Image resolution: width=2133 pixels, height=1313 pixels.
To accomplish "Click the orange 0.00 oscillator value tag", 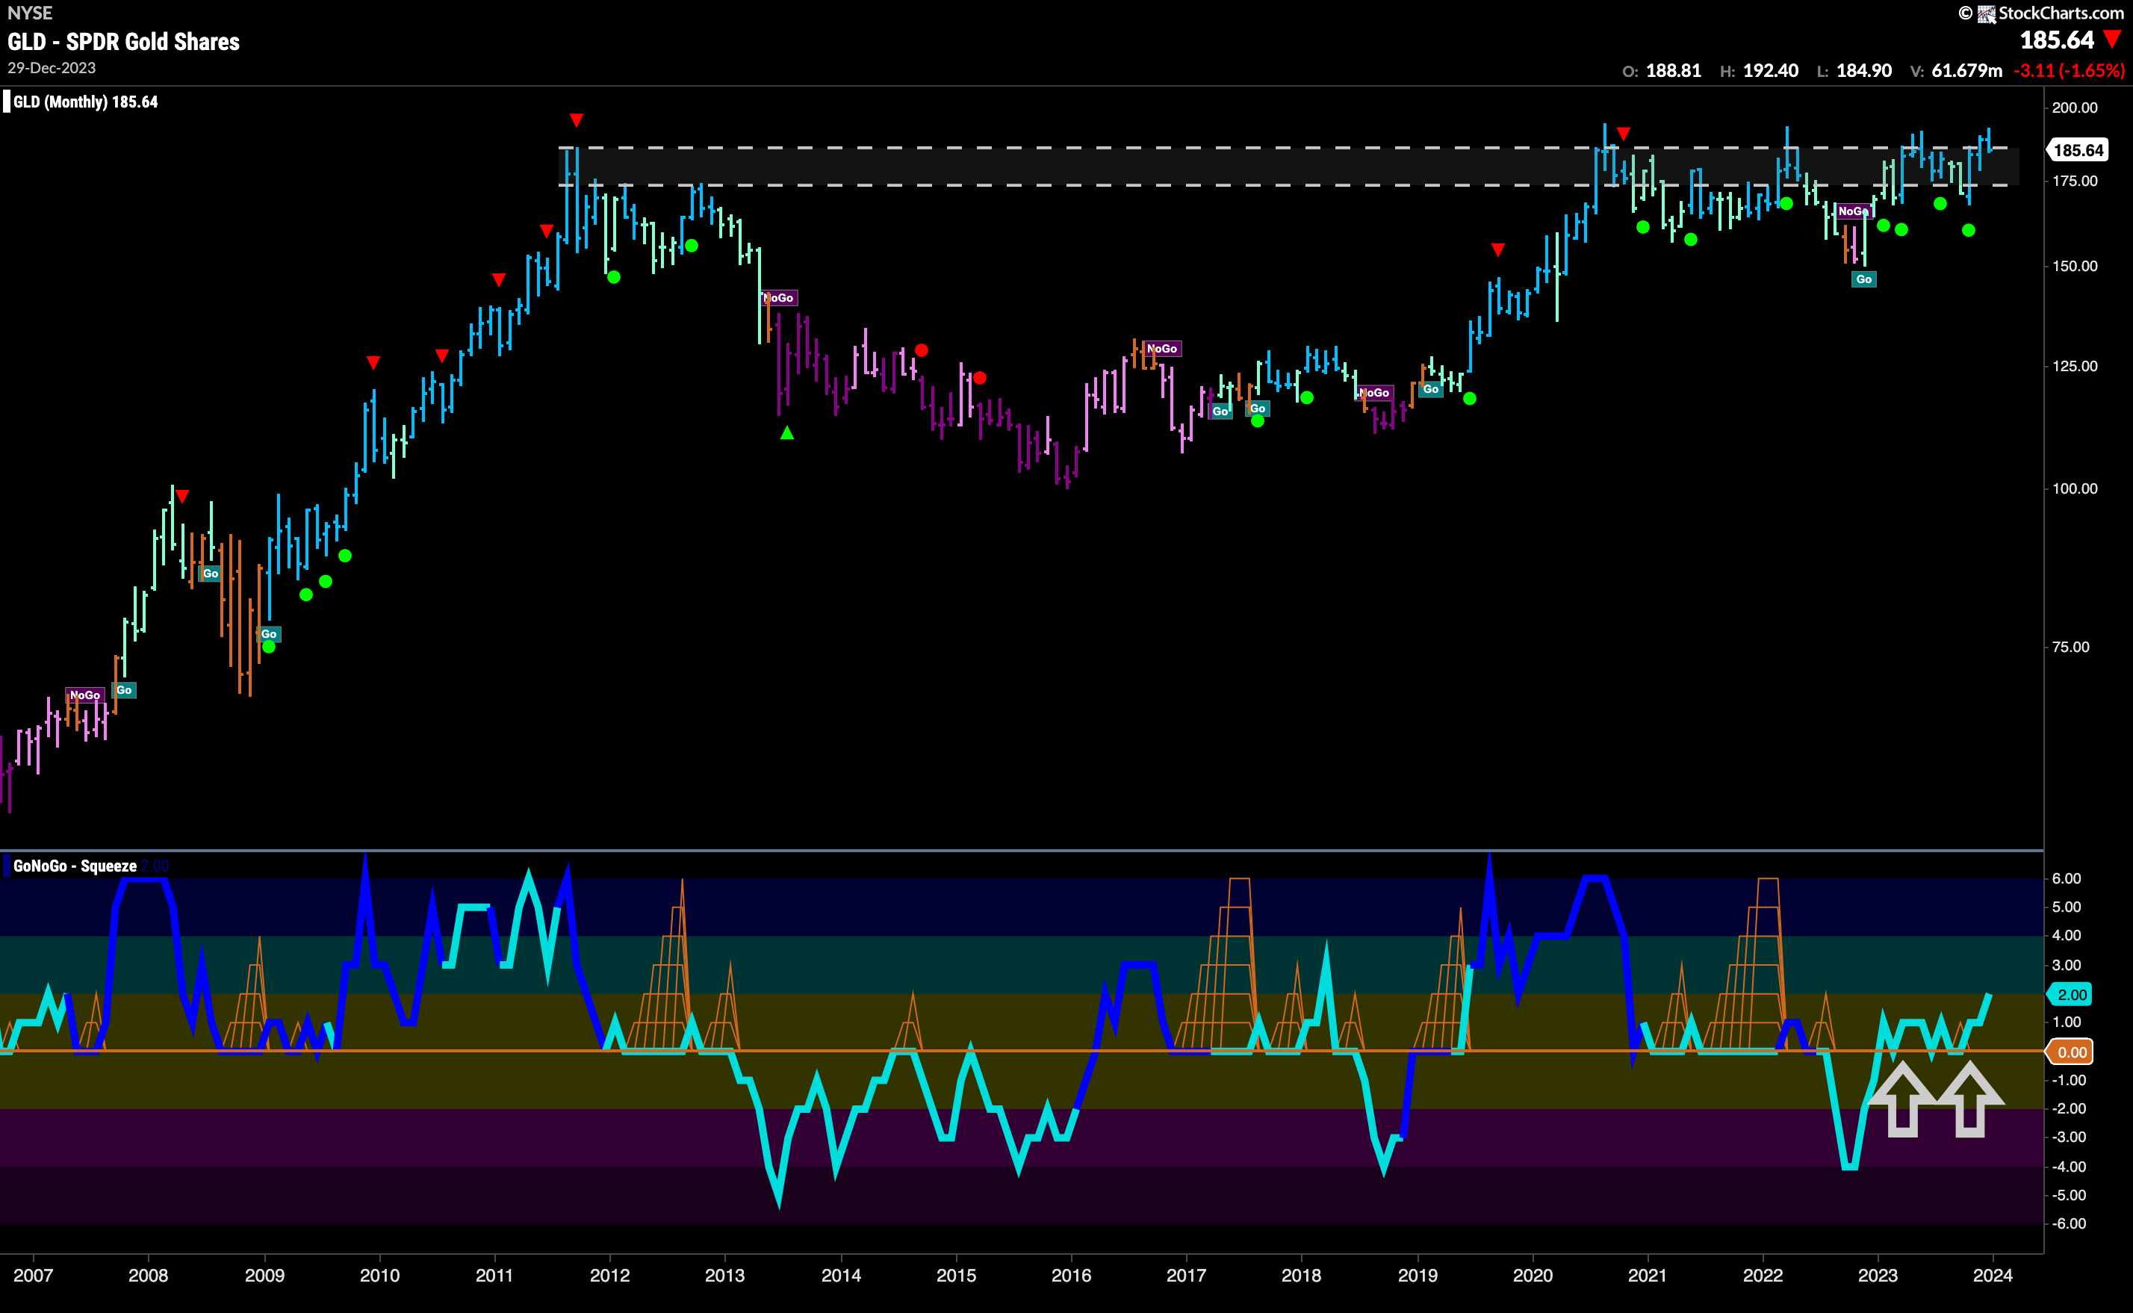I will pos(2071,1052).
